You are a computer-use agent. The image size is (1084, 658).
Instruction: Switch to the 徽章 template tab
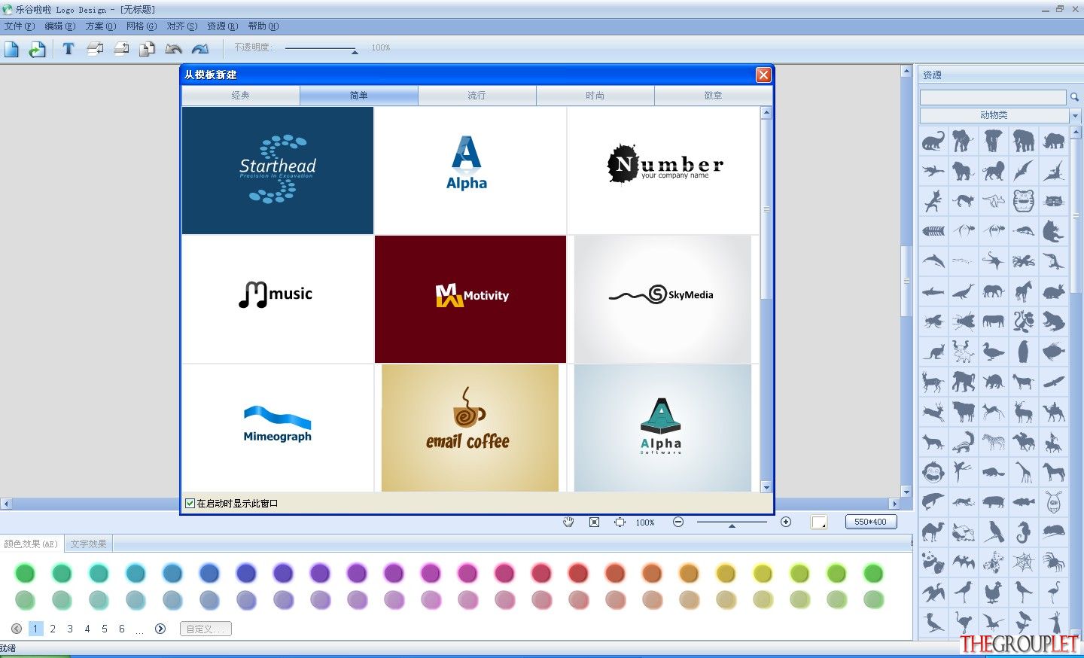[713, 96]
